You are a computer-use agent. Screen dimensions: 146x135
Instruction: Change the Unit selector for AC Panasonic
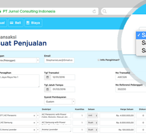click(92, 115)
